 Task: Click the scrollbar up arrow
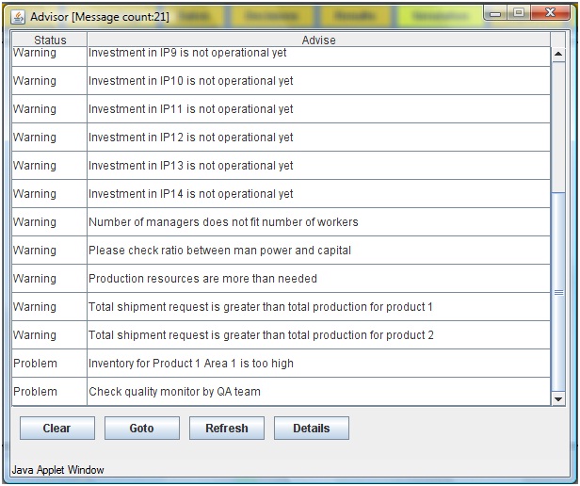pos(558,55)
